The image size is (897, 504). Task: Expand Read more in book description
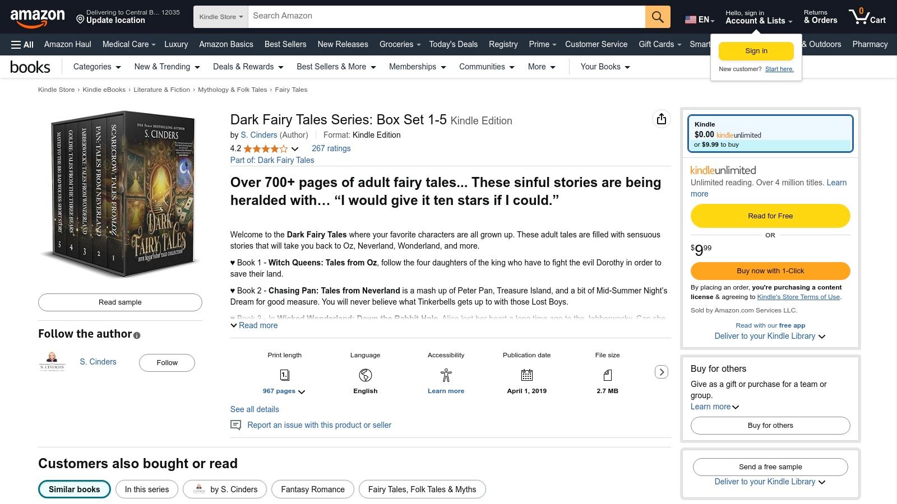[x=254, y=325]
